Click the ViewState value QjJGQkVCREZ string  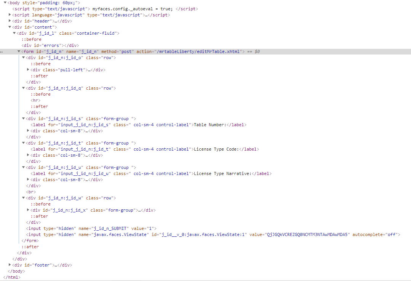pyautogui.click(x=307, y=234)
